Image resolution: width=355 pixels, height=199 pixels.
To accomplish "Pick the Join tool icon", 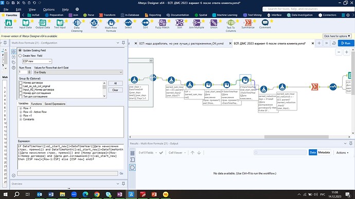I will click(180, 23).
